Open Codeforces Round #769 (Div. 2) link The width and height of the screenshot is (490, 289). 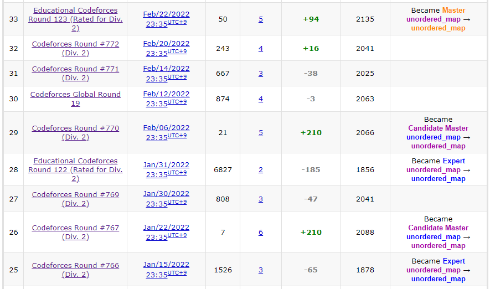coord(75,199)
